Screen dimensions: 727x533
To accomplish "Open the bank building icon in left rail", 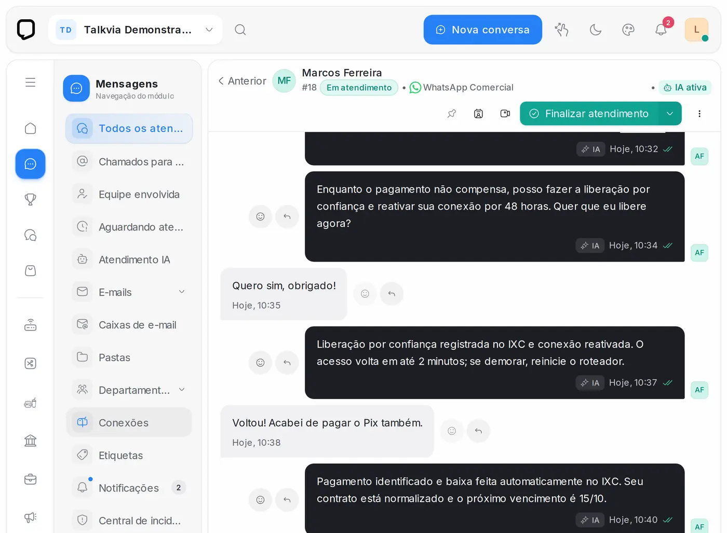I will click(31, 441).
